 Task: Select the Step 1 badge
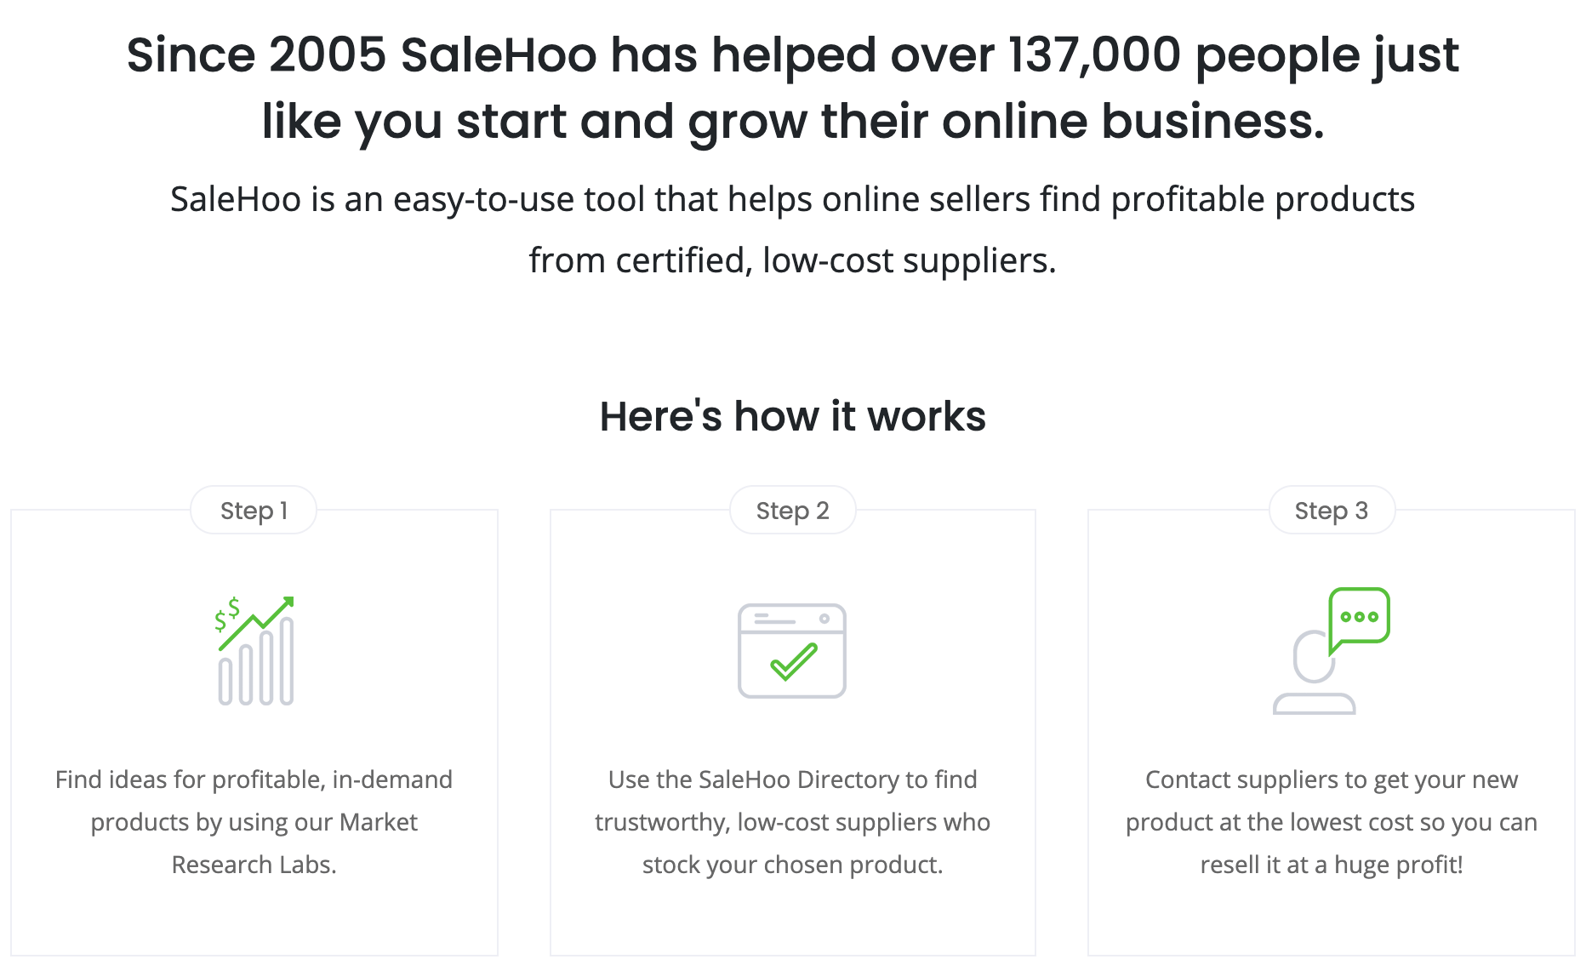click(x=254, y=511)
